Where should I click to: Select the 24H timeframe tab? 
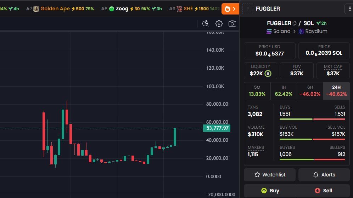[x=336, y=91]
